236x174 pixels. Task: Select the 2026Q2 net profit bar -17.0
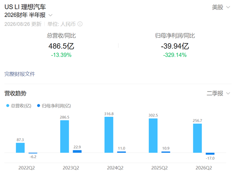point(210,153)
